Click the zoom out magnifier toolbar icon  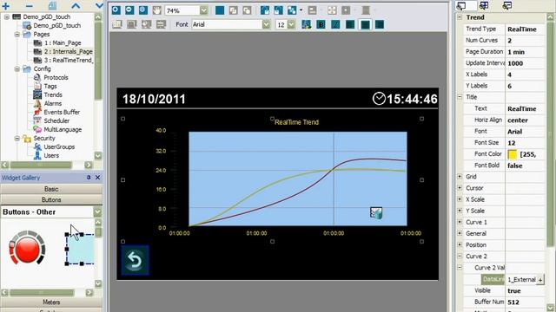tap(129, 10)
